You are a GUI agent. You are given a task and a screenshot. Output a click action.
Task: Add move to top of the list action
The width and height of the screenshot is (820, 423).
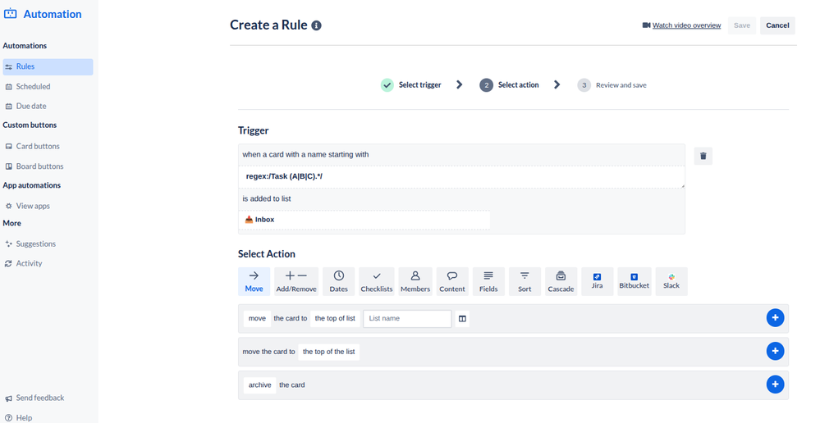pos(775,351)
